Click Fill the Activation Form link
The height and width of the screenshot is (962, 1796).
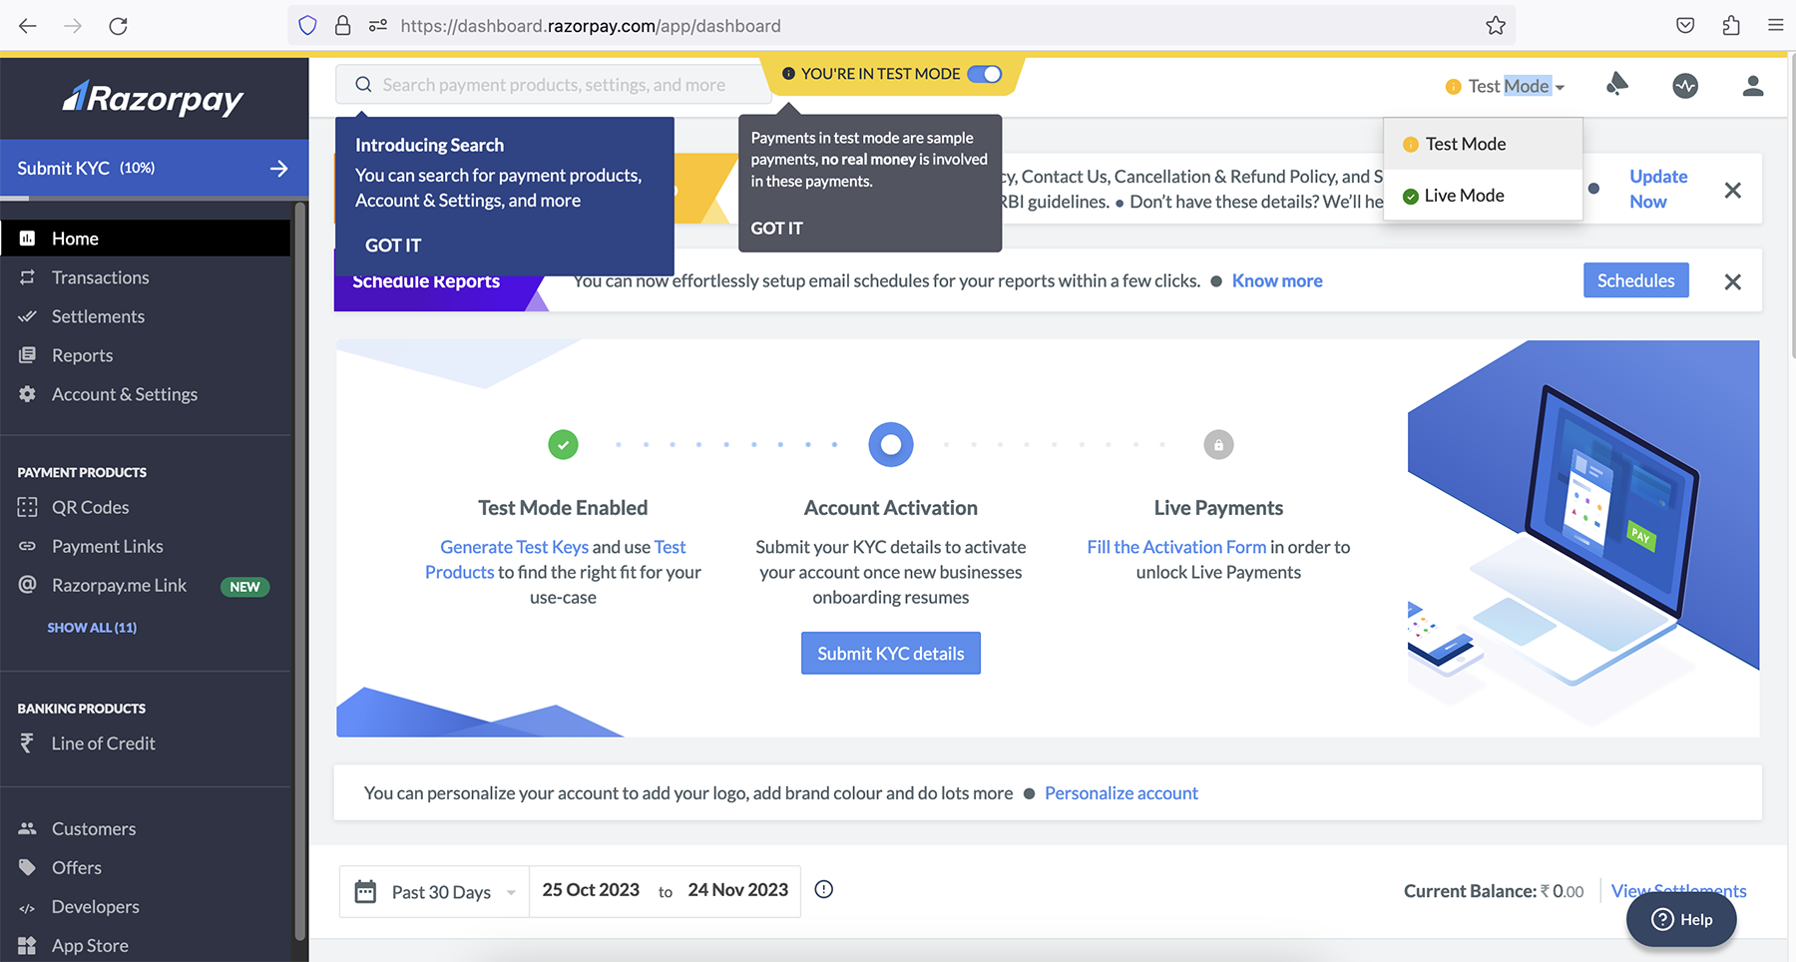[1176, 547]
